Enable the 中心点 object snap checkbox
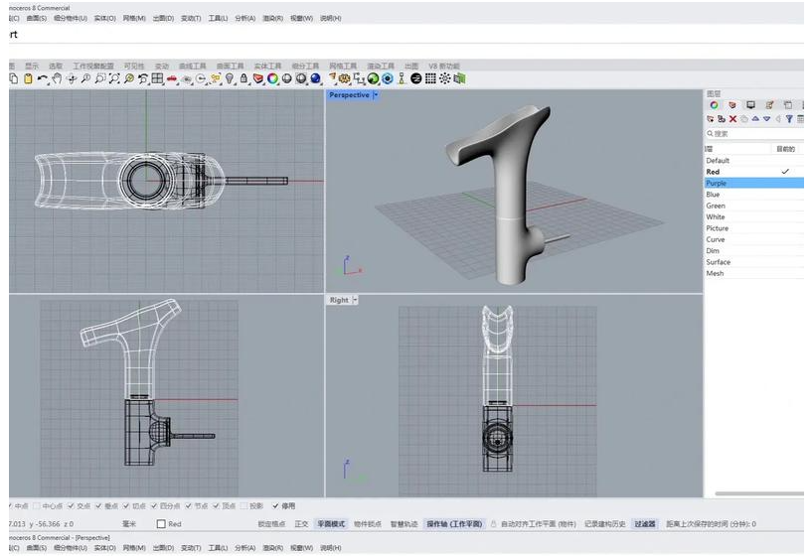Image resolution: width=812 pixels, height=556 pixels. pyautogui.click(x=36, y=505)
